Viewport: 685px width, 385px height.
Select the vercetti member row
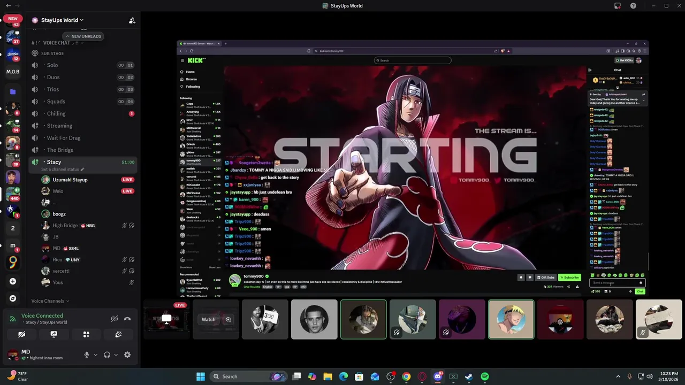pyautogui.click(x=88, y=271)
